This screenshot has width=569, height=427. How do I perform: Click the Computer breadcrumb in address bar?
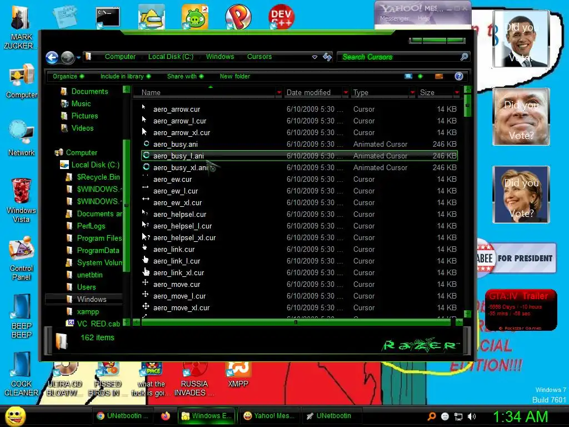coord(120,57)
